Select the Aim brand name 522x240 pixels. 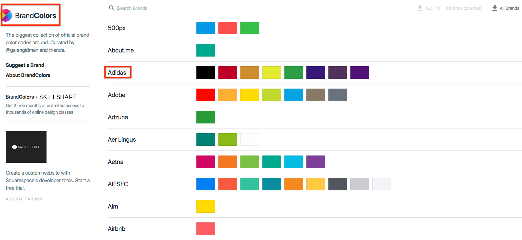113,206
